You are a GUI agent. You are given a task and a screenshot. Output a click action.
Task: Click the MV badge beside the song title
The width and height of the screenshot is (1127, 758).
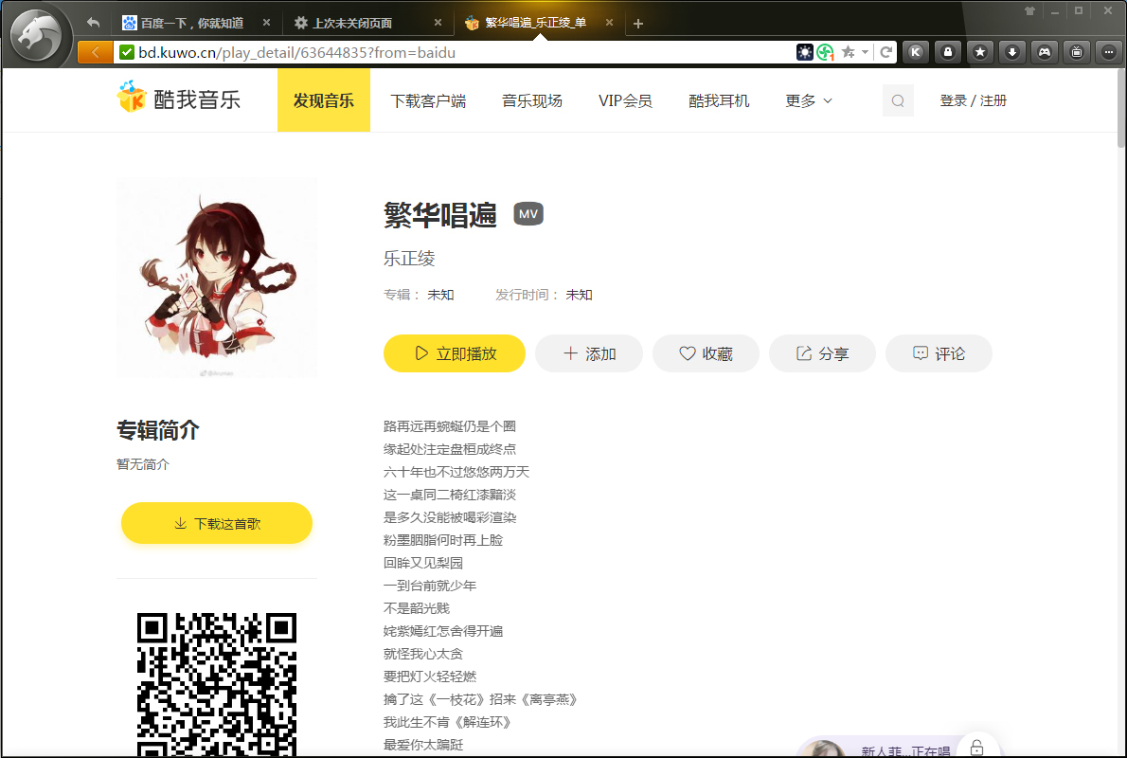tap(528, 213)
